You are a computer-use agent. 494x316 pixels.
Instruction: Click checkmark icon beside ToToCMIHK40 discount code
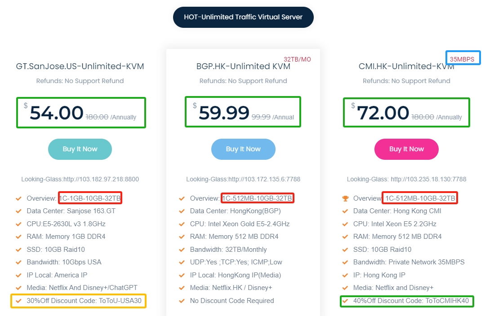click(345, 300)
